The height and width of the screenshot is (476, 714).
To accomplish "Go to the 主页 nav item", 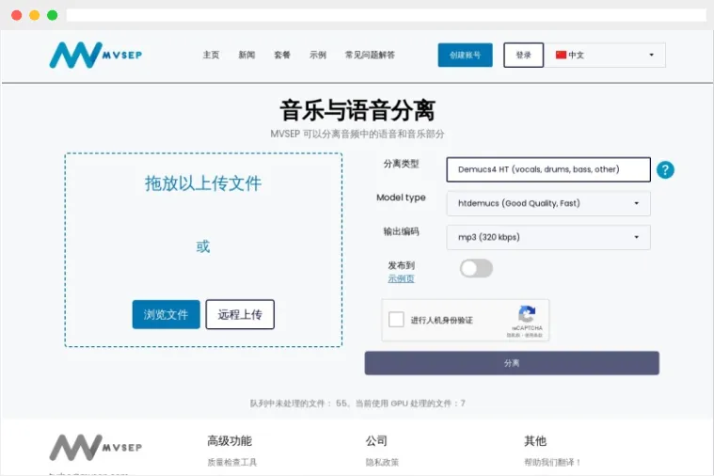I will tap(211, 56).
